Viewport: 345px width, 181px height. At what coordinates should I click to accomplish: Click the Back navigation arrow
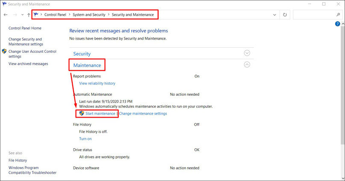click(6, 14)
